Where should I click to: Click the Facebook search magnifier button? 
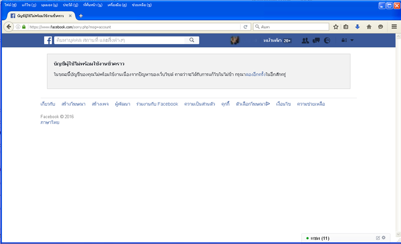(191, 40)
